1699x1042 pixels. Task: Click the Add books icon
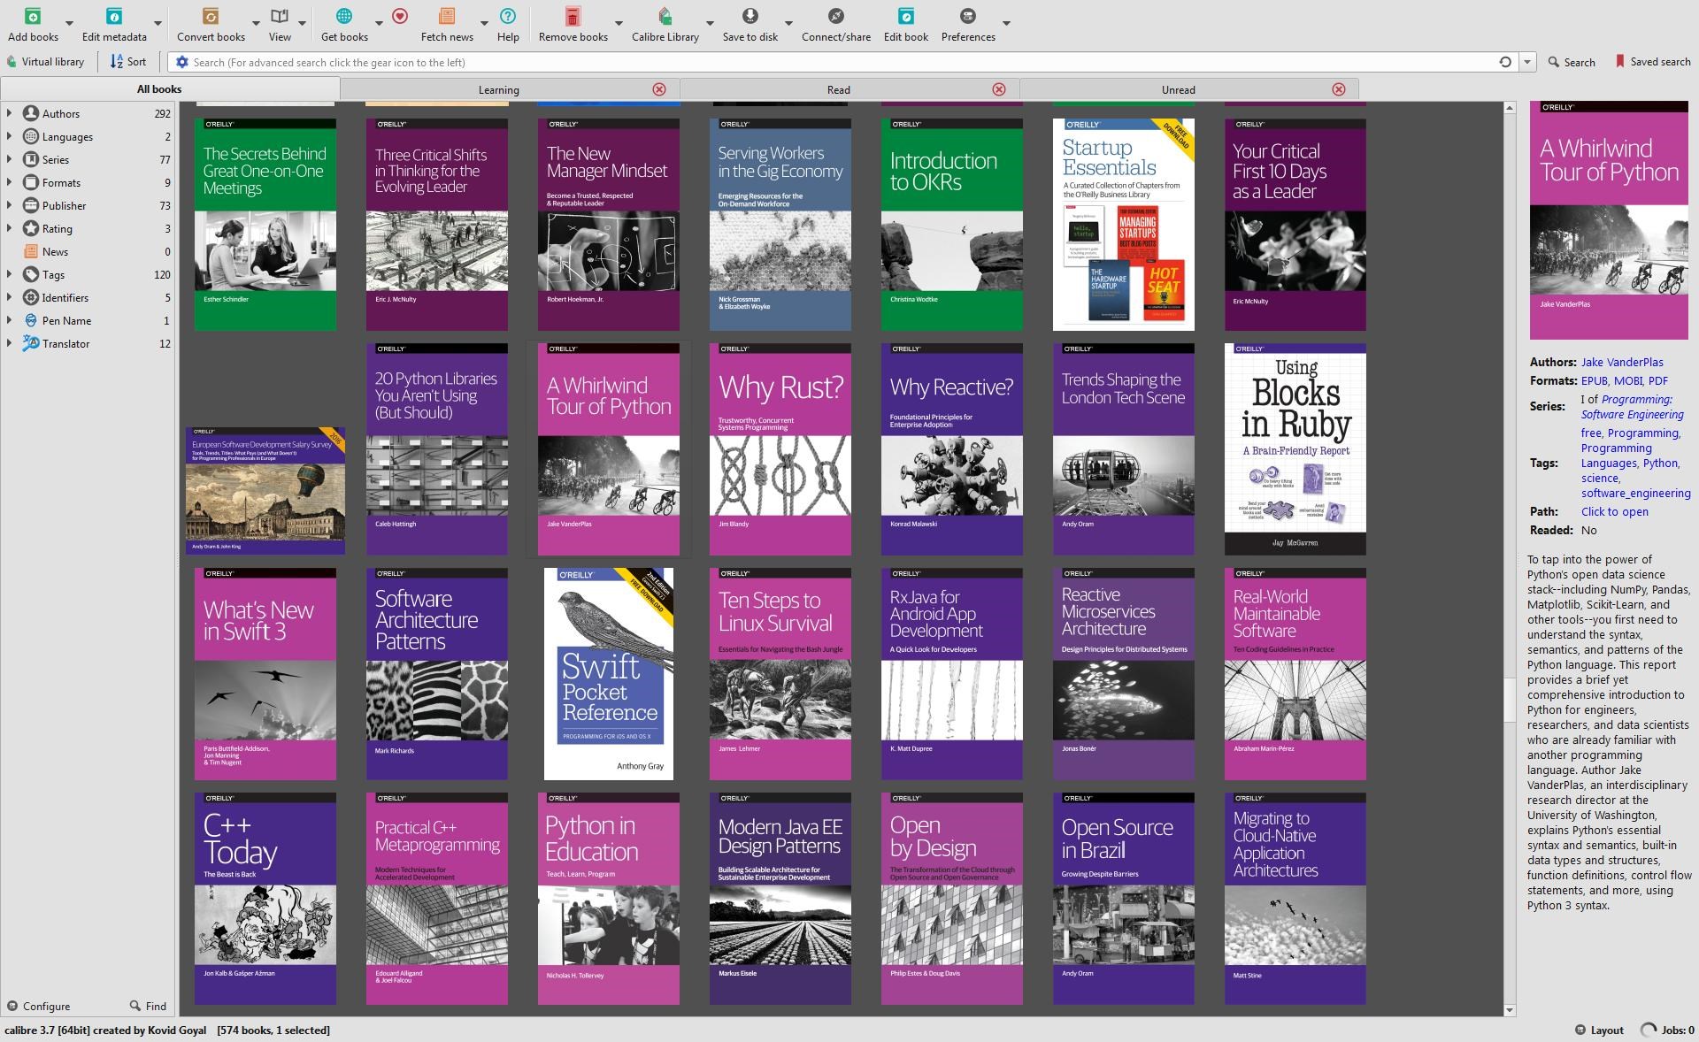(x=33, y=17)
